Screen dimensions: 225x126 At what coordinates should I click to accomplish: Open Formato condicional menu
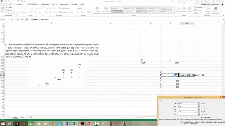97,10
